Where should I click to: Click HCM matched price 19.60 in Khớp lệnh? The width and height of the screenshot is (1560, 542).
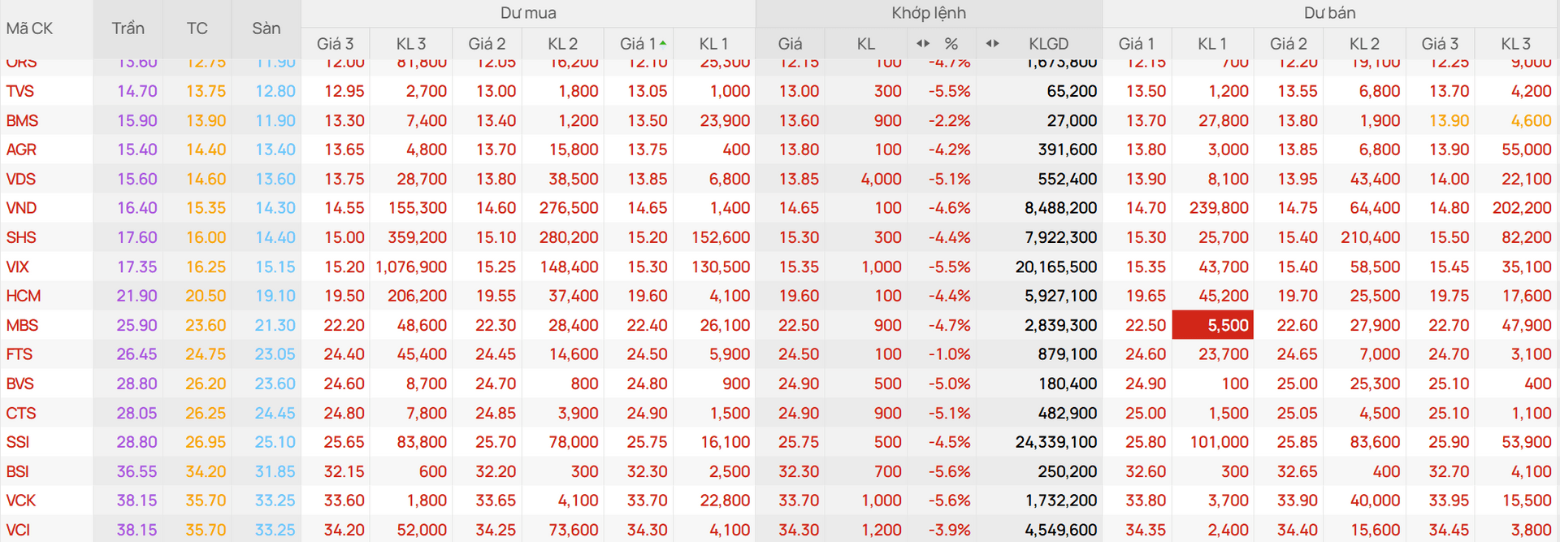(x=799, y=296)
